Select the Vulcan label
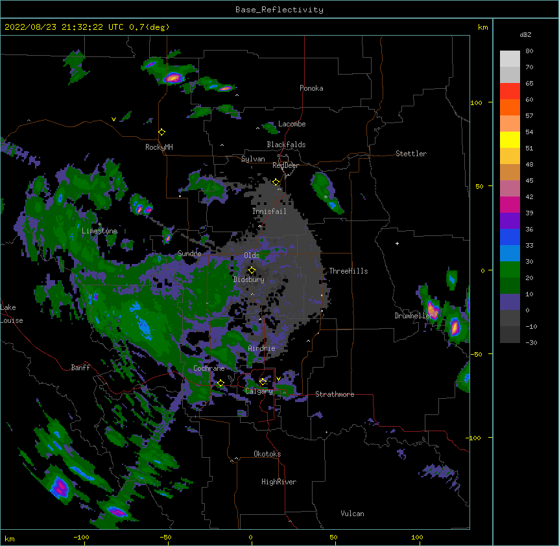Image resolution: width=559 pixels, height=546 pixels. point(352,514)
